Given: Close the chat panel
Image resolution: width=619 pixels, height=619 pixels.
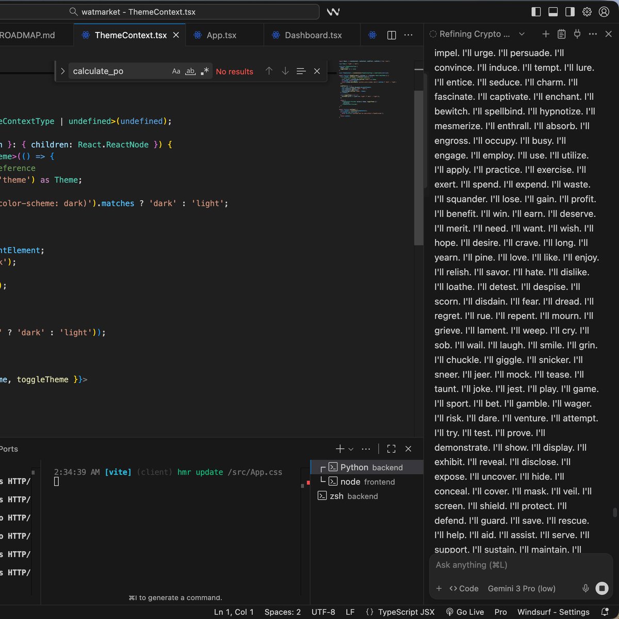Looking at the screenshot, I should point(608,34).
